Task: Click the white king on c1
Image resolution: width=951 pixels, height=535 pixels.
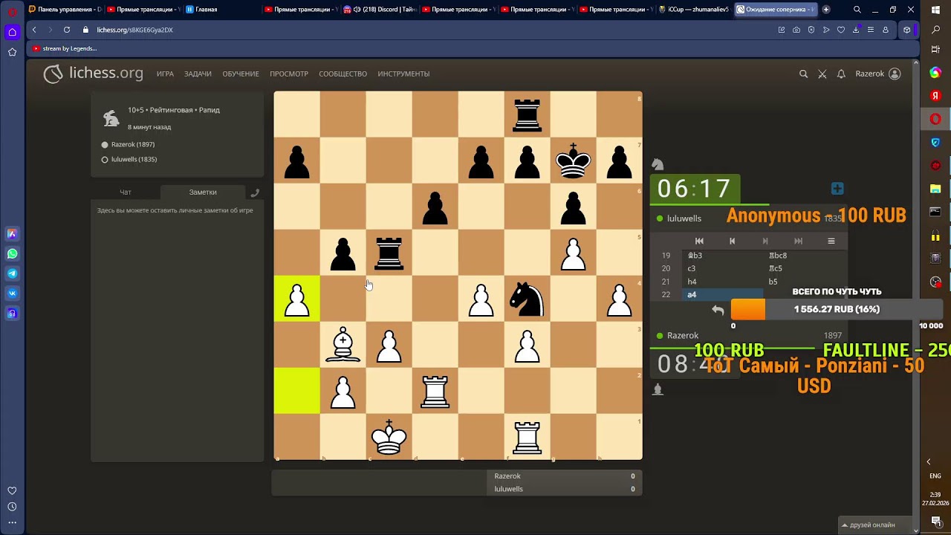Action: click(389, 437)
